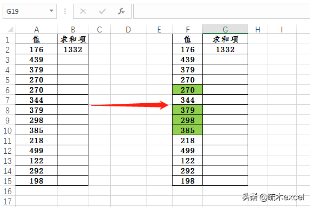
Task: Click cell F1 containing 值
Action: (x=187, y=39)
